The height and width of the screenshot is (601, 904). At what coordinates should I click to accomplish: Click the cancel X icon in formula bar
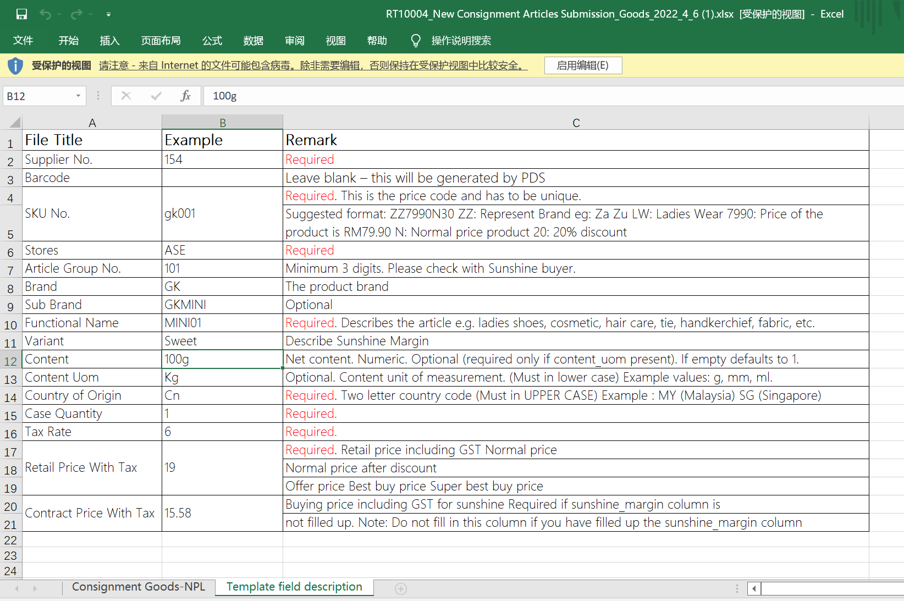tap(126, 96)
